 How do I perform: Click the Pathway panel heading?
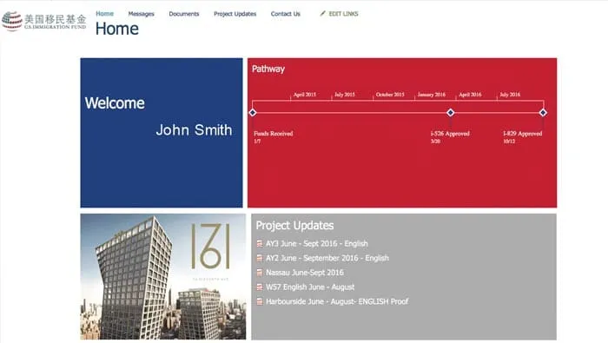pos(268,69)
